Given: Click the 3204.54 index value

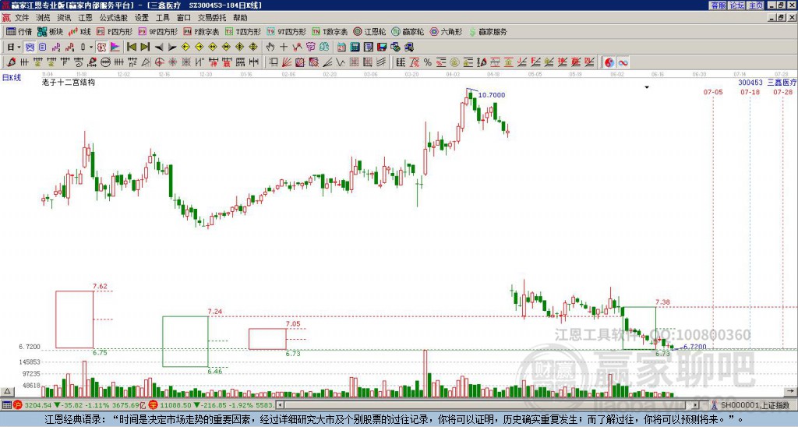Looking at the screenshot, I should point(37,406).
